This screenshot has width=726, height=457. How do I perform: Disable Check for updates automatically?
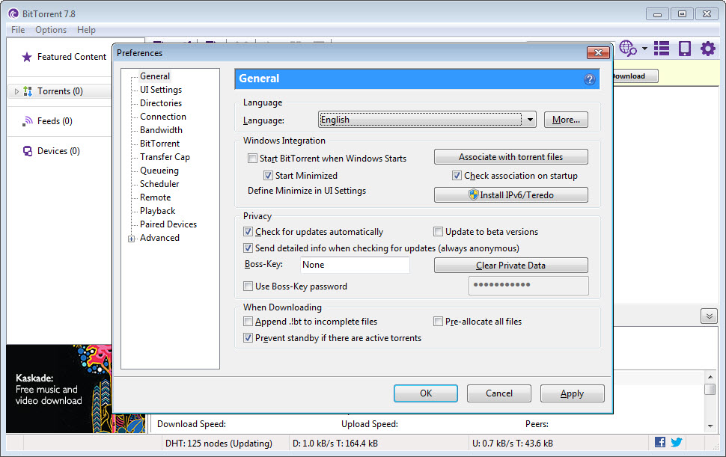248,232
